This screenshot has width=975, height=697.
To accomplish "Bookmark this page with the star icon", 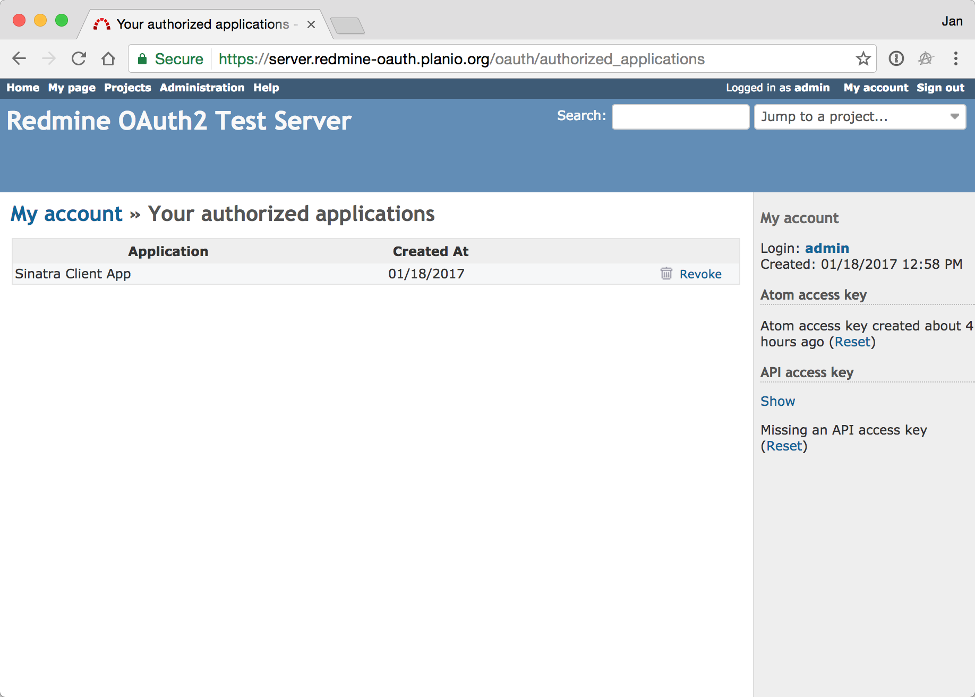I will pos(863,58).
